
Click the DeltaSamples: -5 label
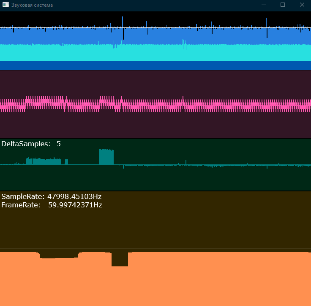[31, 144]
